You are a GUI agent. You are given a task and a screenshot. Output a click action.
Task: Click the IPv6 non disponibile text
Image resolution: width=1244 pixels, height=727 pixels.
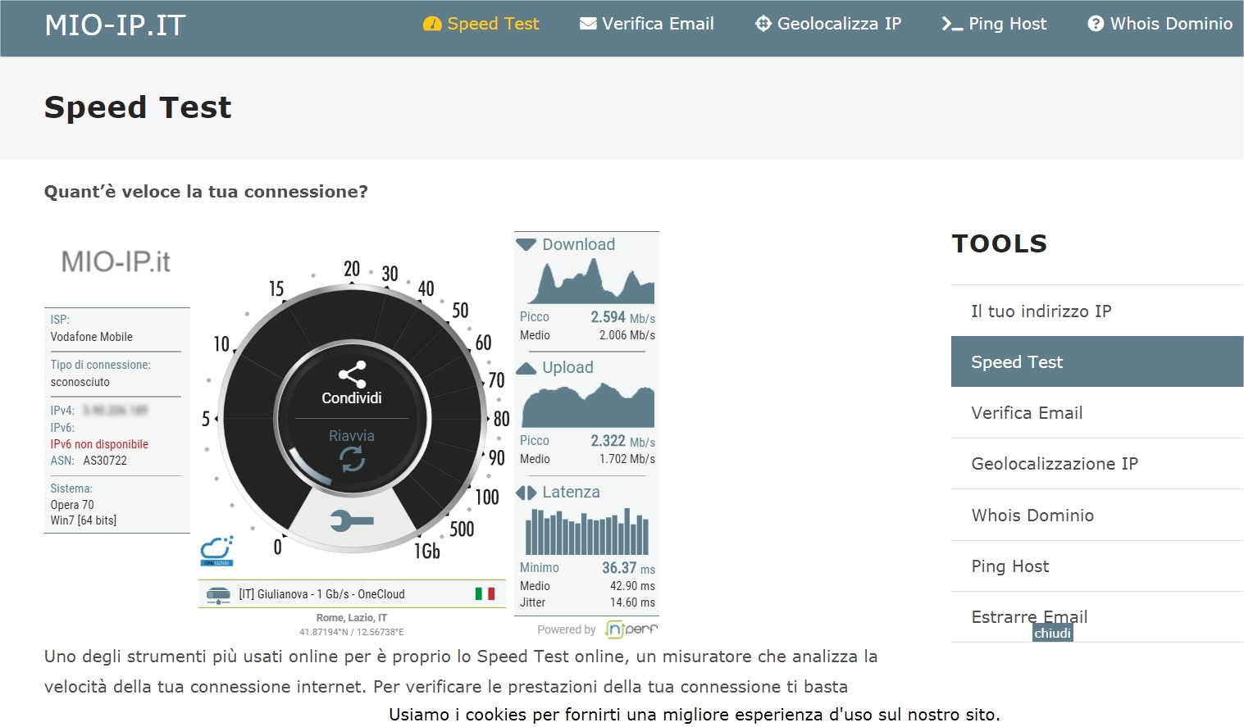[99, 444]
